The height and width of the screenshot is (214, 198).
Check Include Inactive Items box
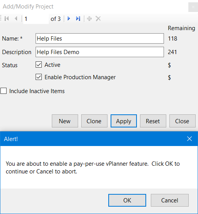click(x=3, y=91)
